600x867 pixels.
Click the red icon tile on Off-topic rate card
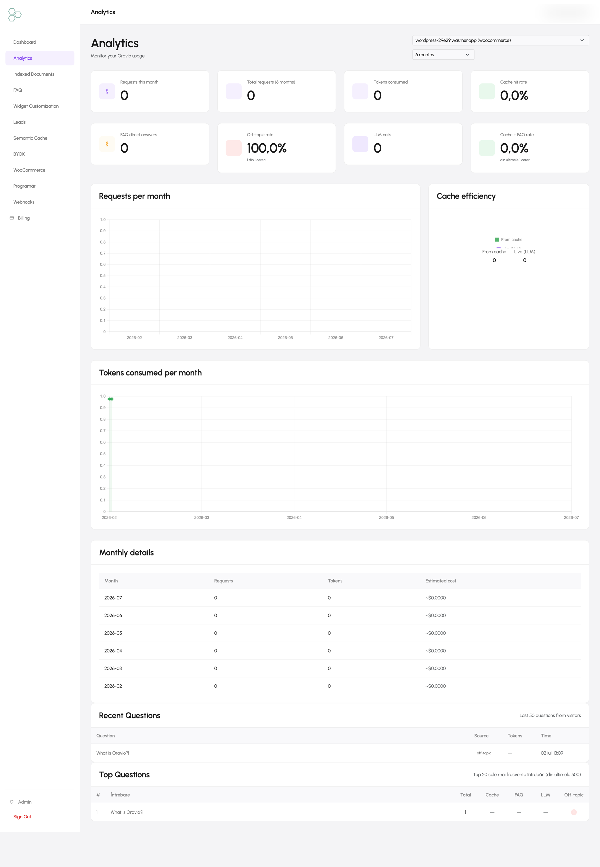click(x=233, y=148)
